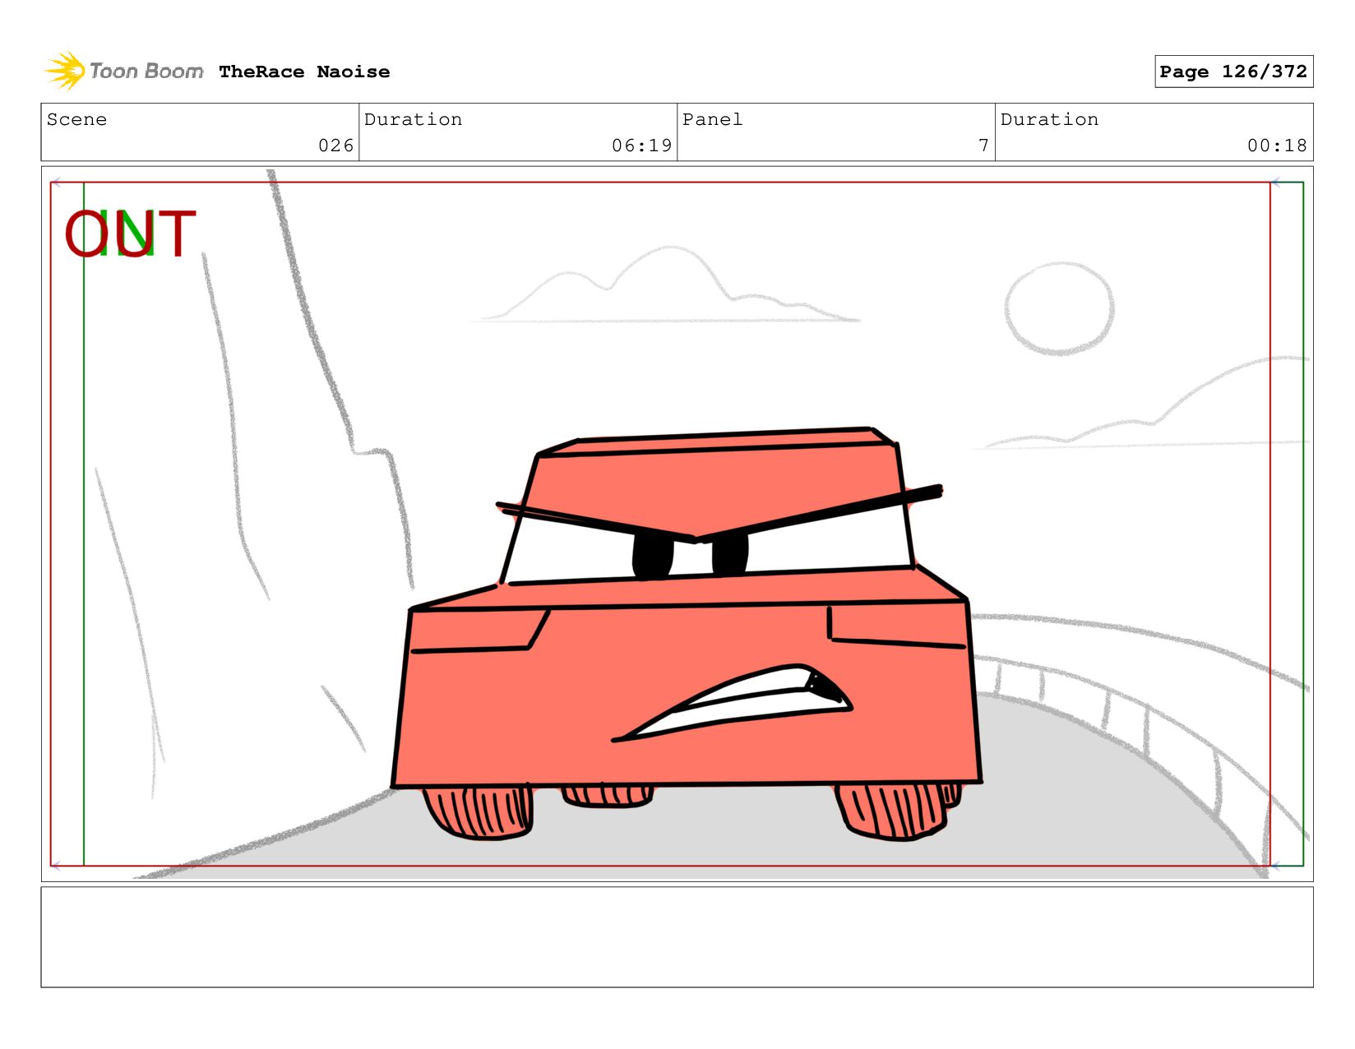Screen dimensions: 1355x1049
Task: Select the 'Panel' header label
Action: click(x=713, y=119)
